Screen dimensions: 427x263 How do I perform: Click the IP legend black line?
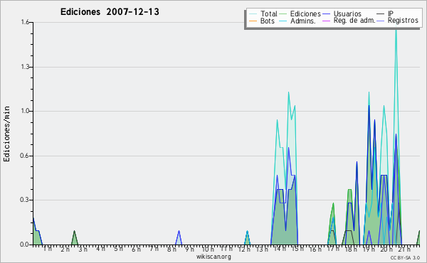381,14
